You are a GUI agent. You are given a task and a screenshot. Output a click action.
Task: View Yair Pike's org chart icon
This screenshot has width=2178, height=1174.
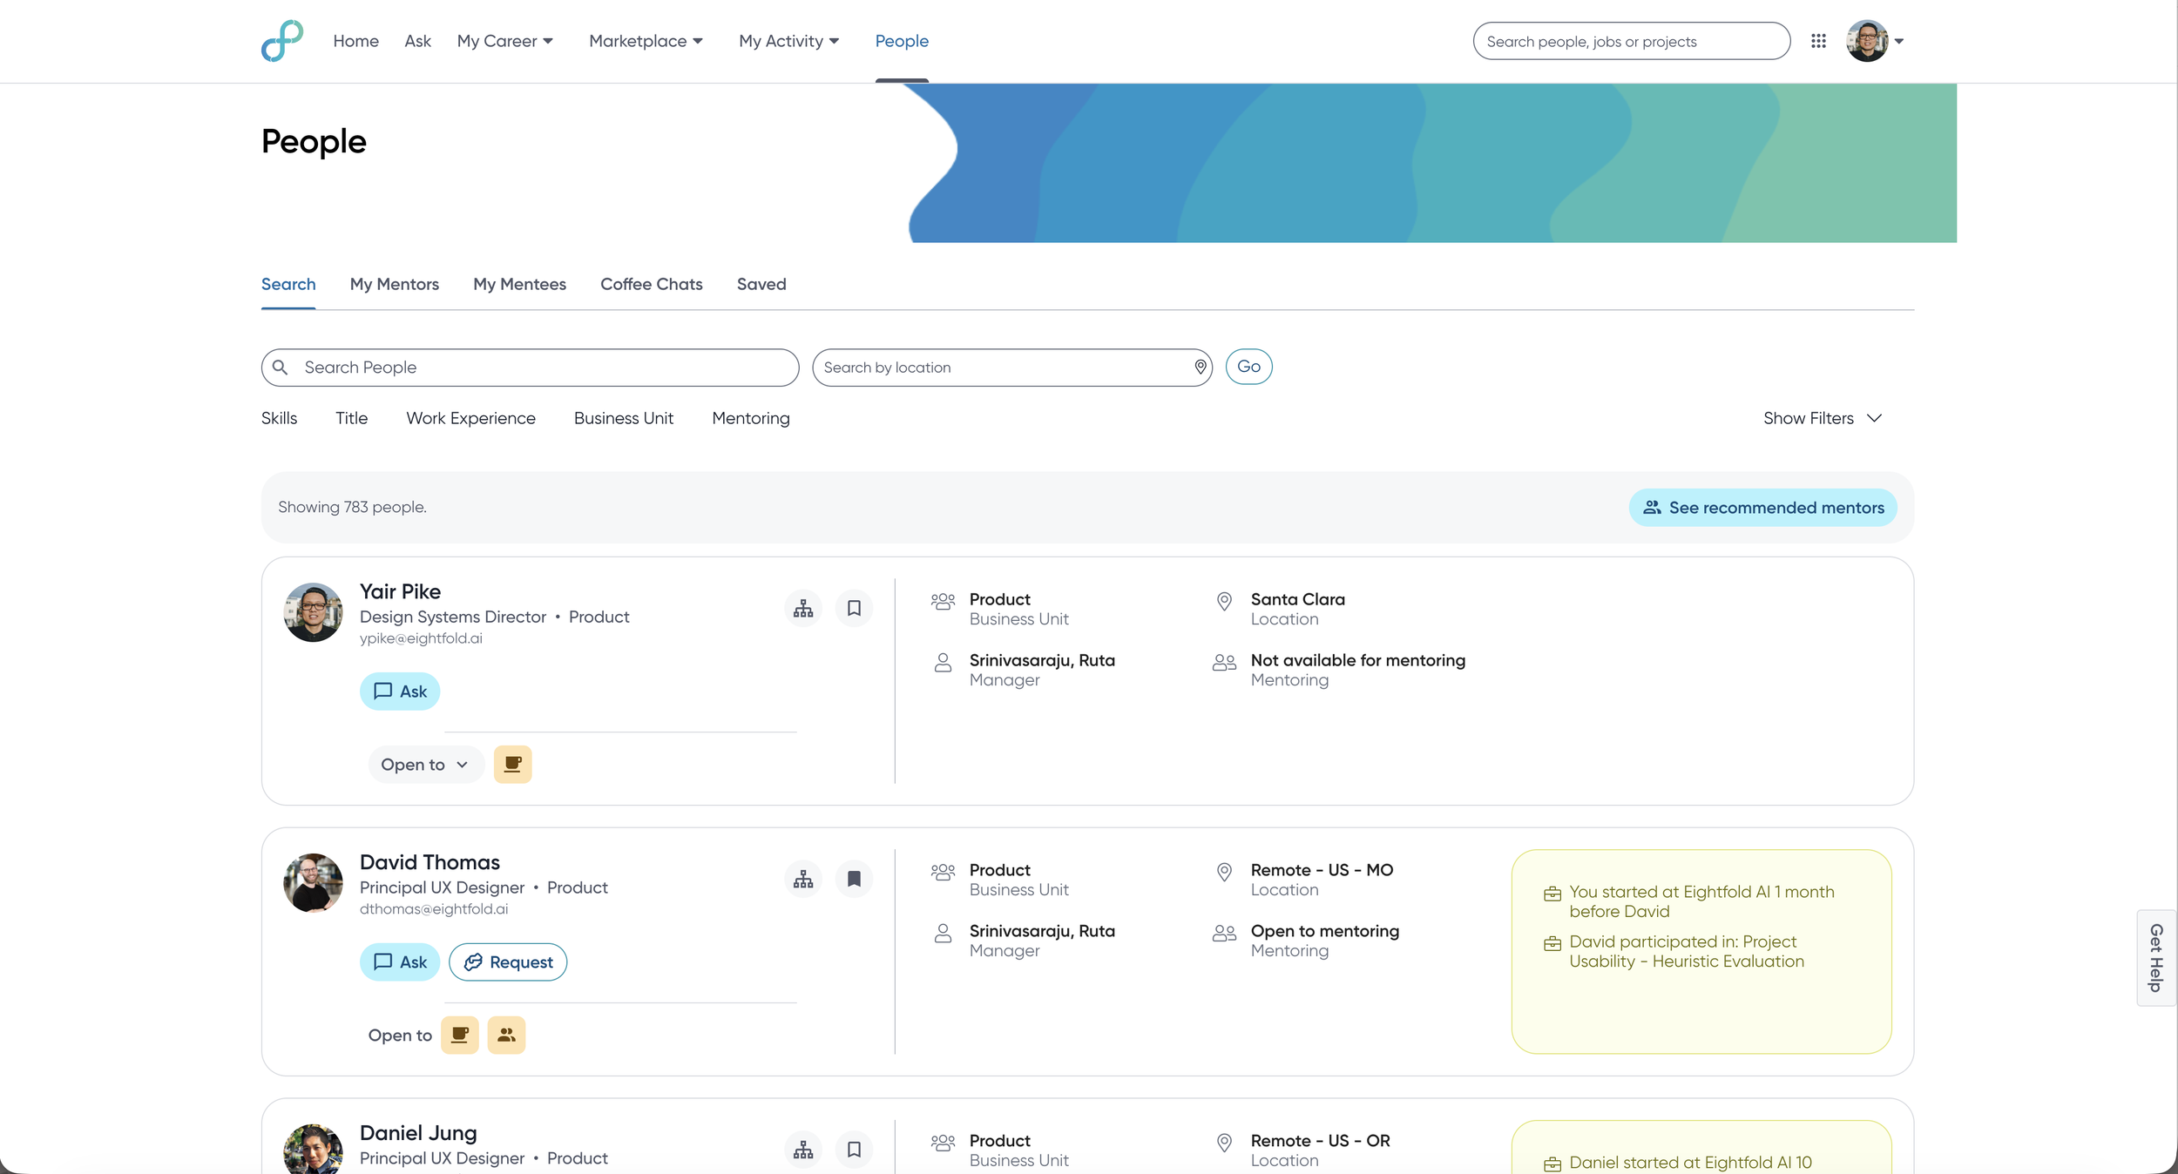point(803,609)
